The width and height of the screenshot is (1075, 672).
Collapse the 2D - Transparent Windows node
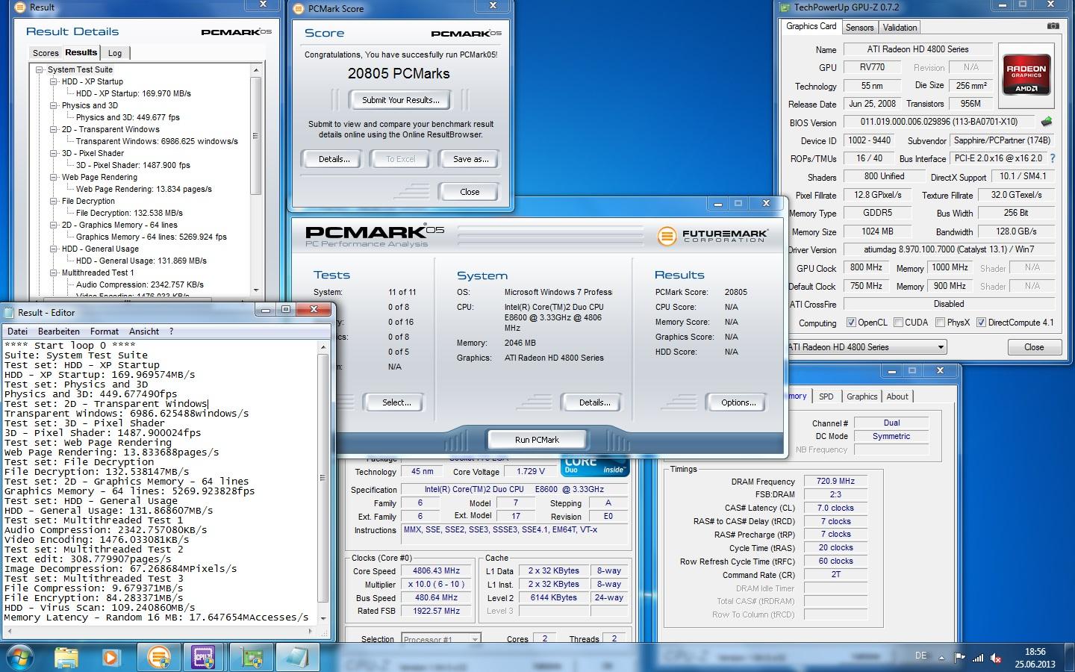[54, 129]
